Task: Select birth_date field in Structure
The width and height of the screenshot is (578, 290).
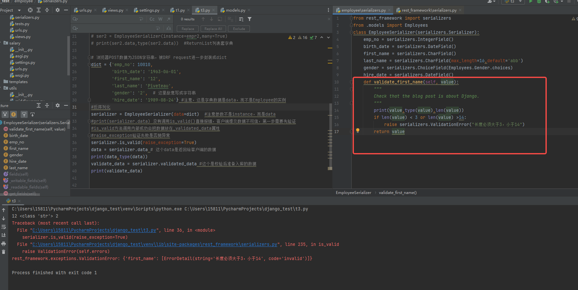Action: (16, 135)
